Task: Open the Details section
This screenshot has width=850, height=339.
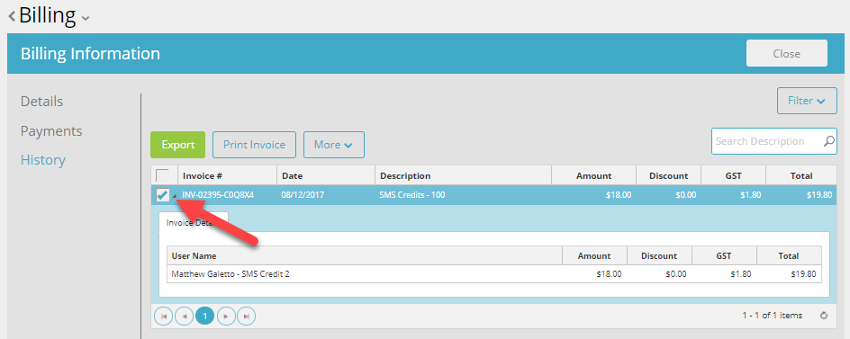Action: click(41, 102)
